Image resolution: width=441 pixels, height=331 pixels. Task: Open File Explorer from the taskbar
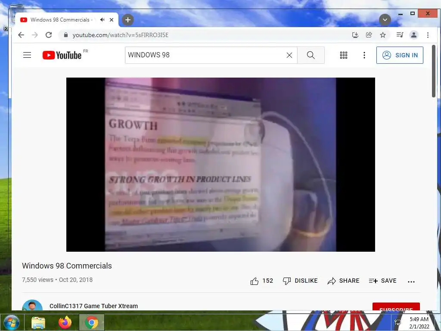coord(38,322)
